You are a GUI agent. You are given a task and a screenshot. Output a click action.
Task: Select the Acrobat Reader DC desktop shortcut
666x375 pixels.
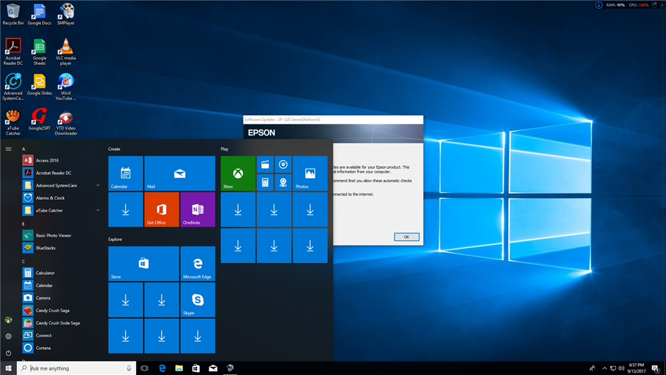(x=13, y=52)
